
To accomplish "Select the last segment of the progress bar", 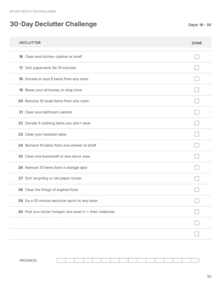I will pyautogui.click(x=195, y=260).
